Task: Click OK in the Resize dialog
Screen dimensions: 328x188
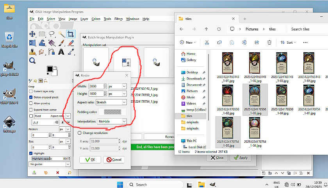Action: pyautogui.click(x=90, y=160)
